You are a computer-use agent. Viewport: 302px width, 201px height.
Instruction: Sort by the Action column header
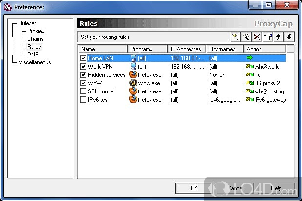tap(265, 49)
